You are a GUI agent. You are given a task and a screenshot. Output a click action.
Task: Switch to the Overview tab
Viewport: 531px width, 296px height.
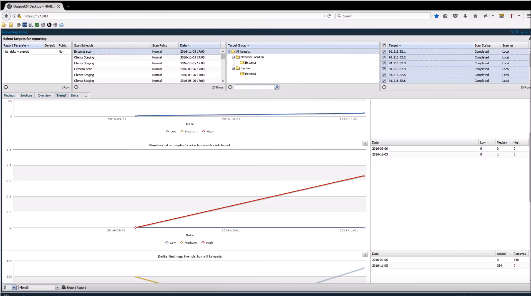pyautogui.click(x=44, y=95)
